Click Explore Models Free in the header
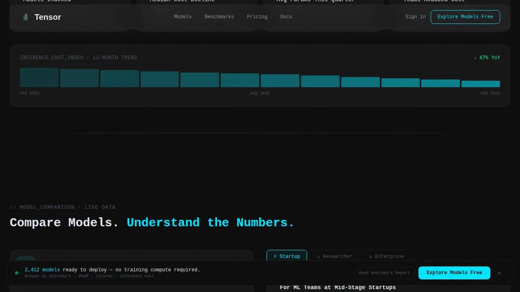Image resolution: width=520 pixels, height=292 pixels. [x=465, y=17]
